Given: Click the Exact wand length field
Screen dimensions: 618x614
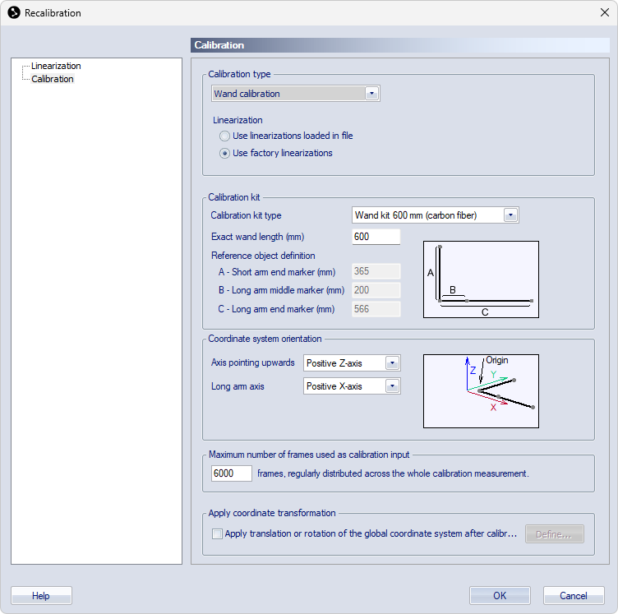Looking at the screenshot, I should [x=376, y=237].
